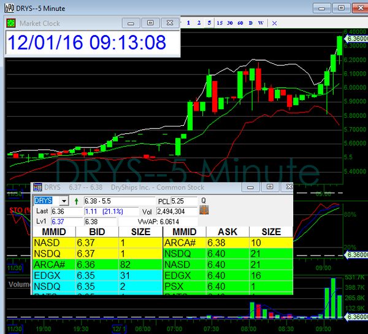Click the DRYS Level 2 window icon
Viewport: 368px width, 334px height.
(38, 187)
